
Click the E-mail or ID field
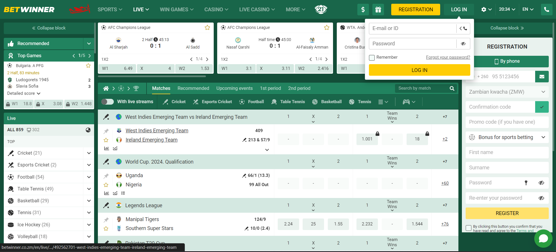click(x=412, y=28)
